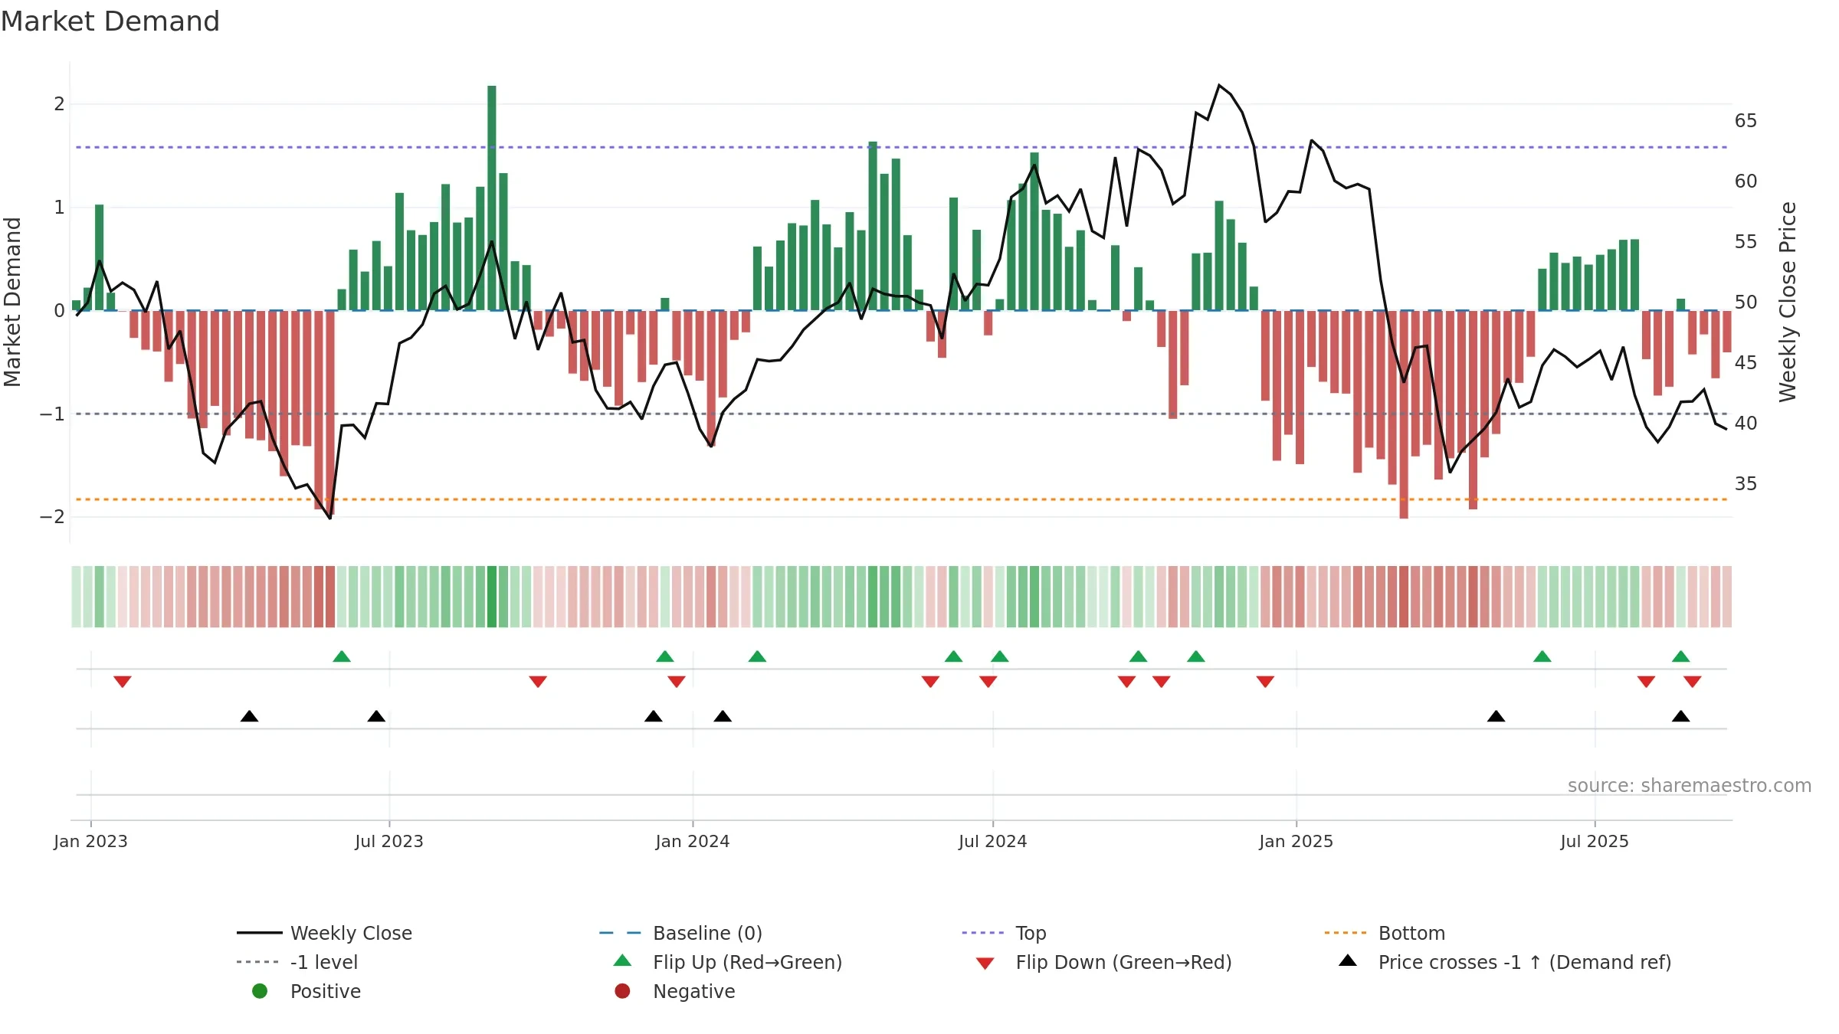Click the darkest green cell in the heat strip
The image size is (1839, 1034).
(492, 597)
